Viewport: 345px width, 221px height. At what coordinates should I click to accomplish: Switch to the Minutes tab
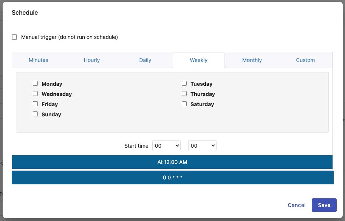[39, 60]
